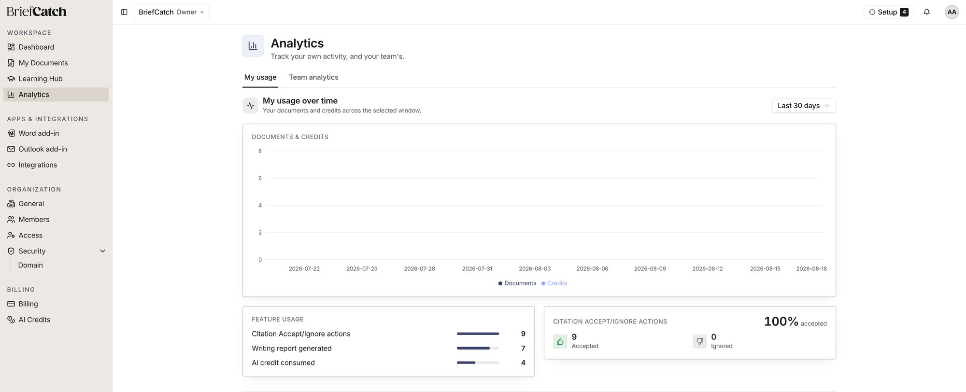
Task: Click the Members people icon
Action: point(11,219)
